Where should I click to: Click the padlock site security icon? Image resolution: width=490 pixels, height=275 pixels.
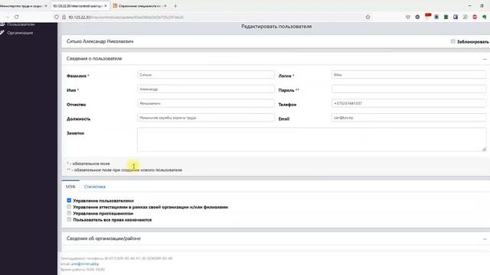pos(64,17)
